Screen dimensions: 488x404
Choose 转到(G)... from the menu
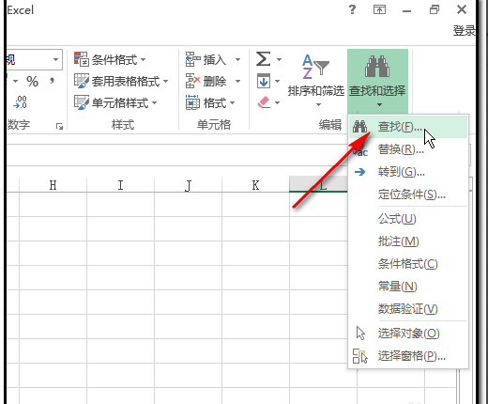click(408, 172)
